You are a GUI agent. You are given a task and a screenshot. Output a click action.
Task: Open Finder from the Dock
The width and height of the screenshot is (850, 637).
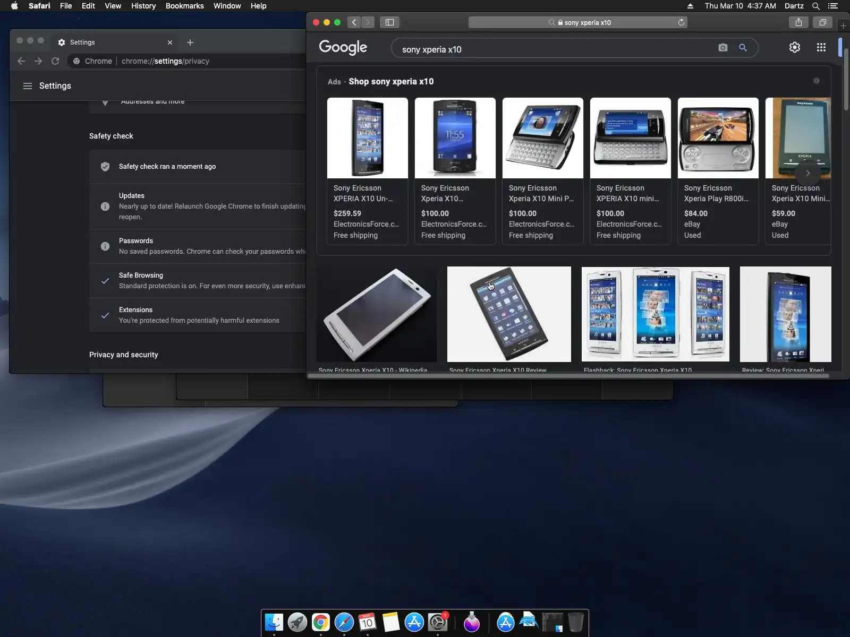(274, 622)
